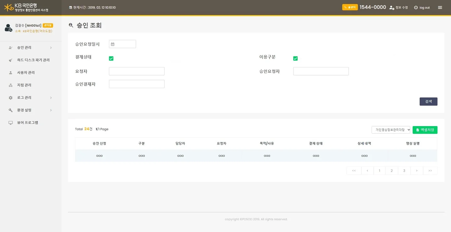Click the 구분 column header
451x232 pixels.
142,143
